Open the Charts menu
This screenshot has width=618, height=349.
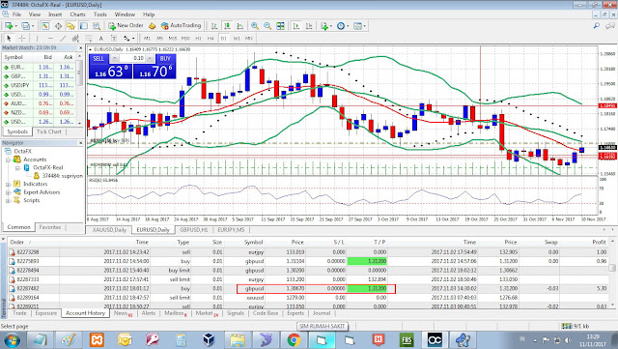pos(77,15)
